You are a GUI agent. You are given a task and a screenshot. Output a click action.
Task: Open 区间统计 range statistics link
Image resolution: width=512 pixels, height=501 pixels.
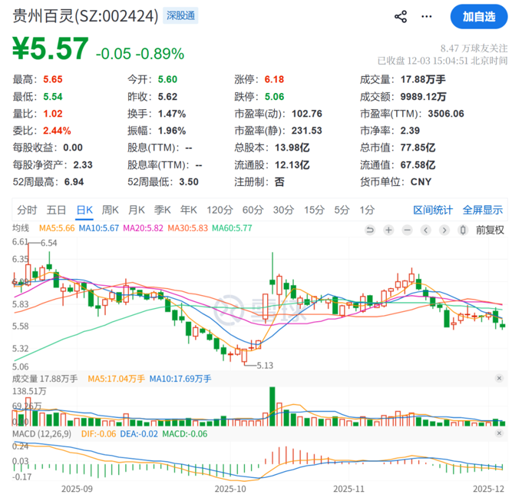(x=433, y=210)
